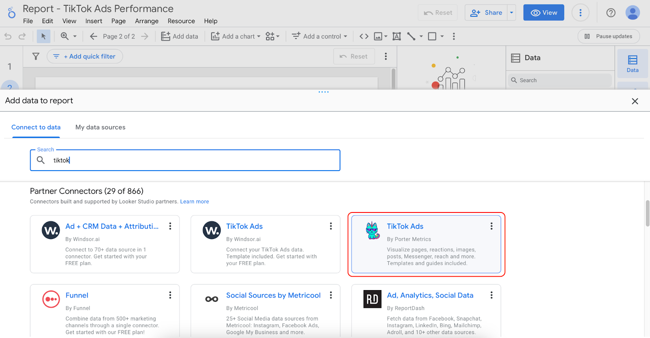
Task: Expand the image dropdown arrow
Action: point(386,36)
